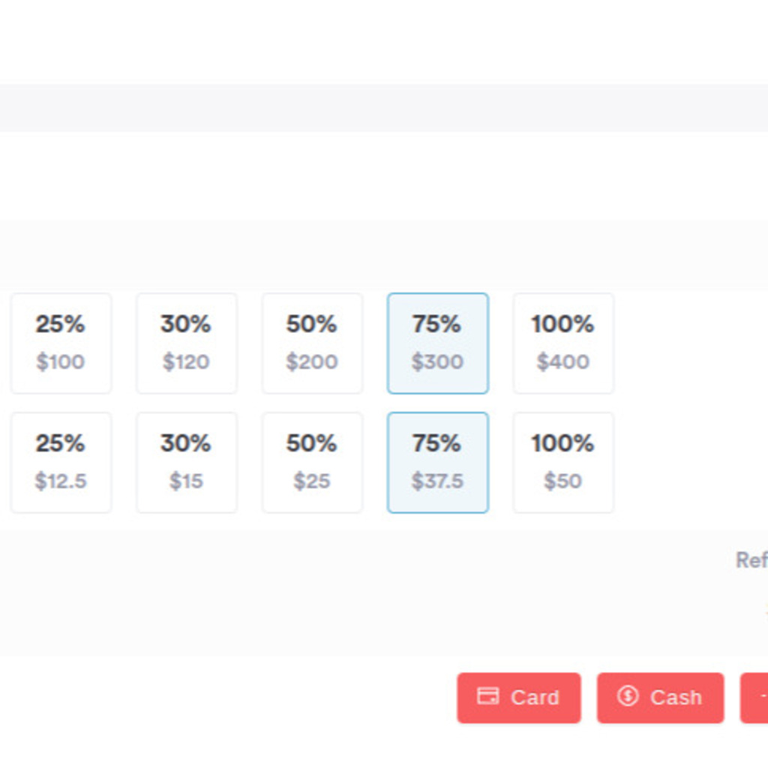Screen dimensions: 768x768
Task: Click the $37.5 amount text
Action: pos(437,481)
